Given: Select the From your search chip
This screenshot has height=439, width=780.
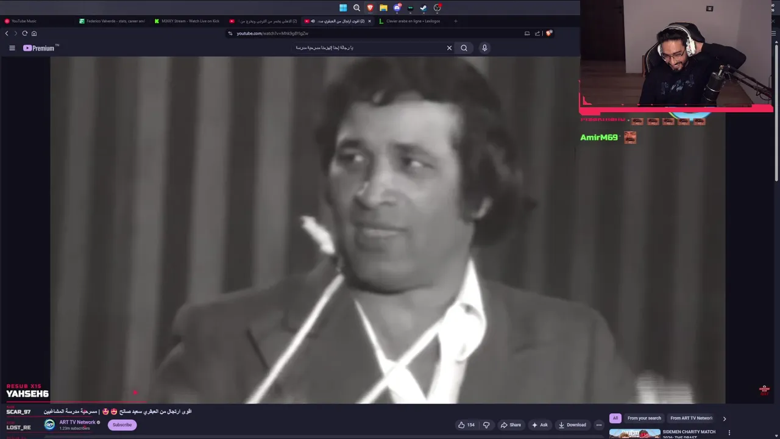Looking at the screenshot, I should coord(644,418).
